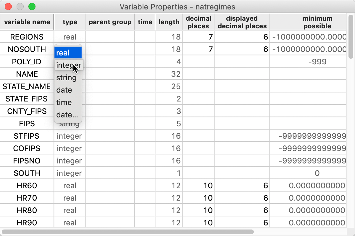Click length value 4 in POLY_ID row
This screenshot has height=236, width=355.
coord(169,62)
